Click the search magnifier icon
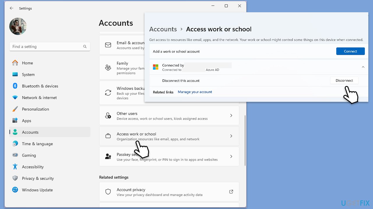Image resolution: width=373 pixels, height=209 pixels. (x=85, y=46)
